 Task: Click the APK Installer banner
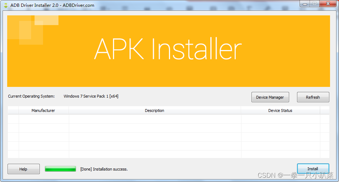[168, 51]
